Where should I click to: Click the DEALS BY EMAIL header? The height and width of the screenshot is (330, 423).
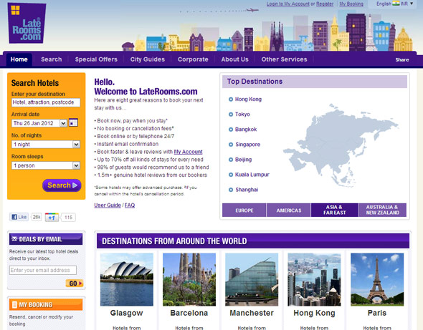46,239
